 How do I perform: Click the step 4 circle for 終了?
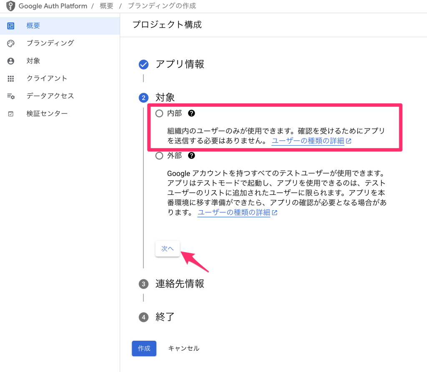(143, 317)
